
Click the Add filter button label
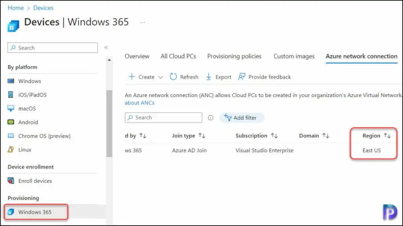(x=245, y=118)
